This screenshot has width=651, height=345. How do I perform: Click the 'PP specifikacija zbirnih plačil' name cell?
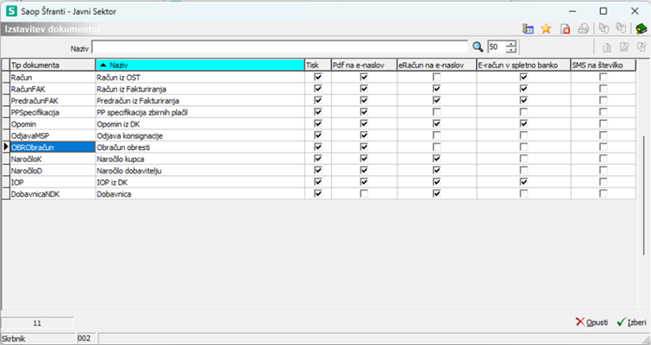(200, 112)
